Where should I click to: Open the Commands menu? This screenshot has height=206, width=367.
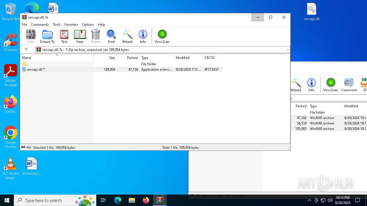[x=40, y=25]
